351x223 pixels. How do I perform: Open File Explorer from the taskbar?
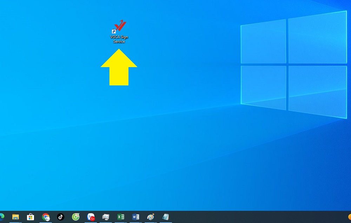tap(15, 217)
